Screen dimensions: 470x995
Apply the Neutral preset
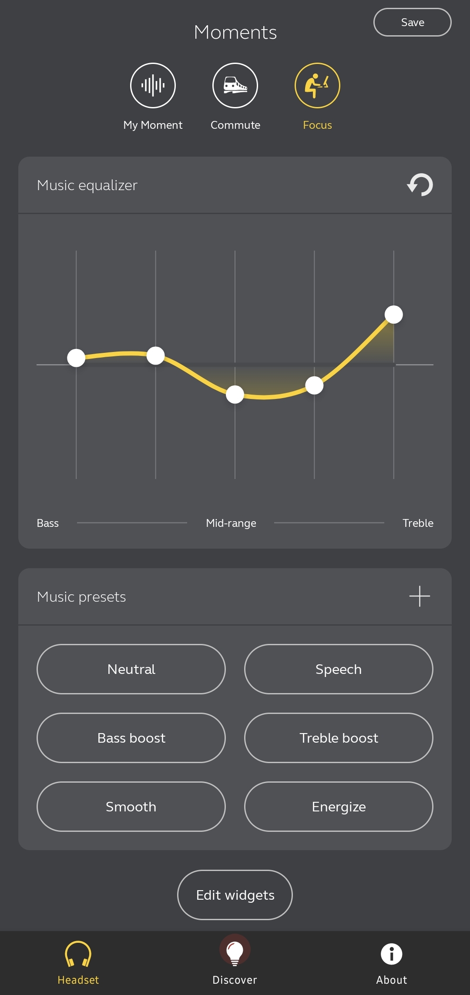point(131,669)
